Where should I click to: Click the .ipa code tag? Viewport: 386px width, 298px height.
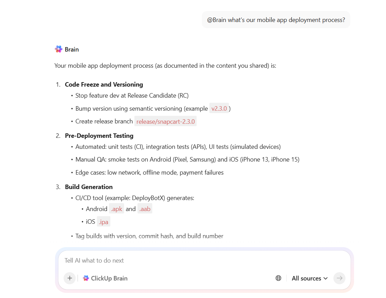[x=103, y=222]
